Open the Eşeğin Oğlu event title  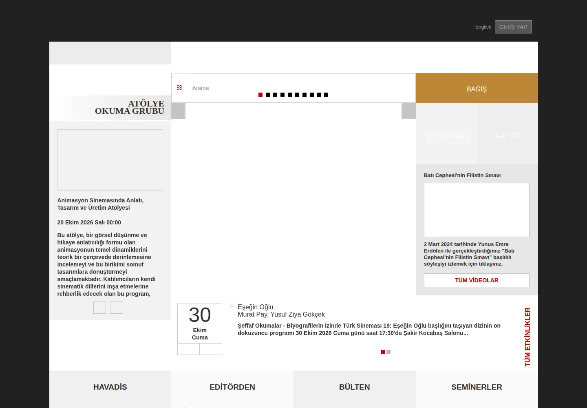click(x=256, y=307)
